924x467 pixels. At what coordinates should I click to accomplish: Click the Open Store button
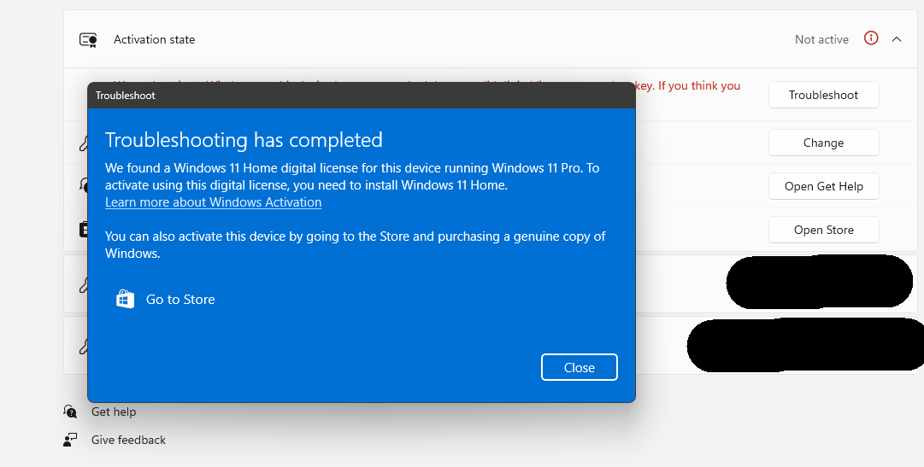(x=823, y=230)
